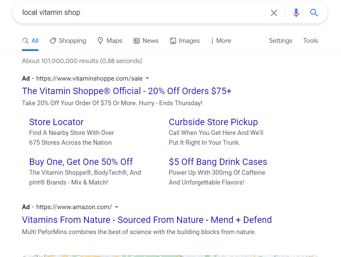The image size is (341, 257).
Task: Click the News newspaper icon
Action: pos(136,41)
